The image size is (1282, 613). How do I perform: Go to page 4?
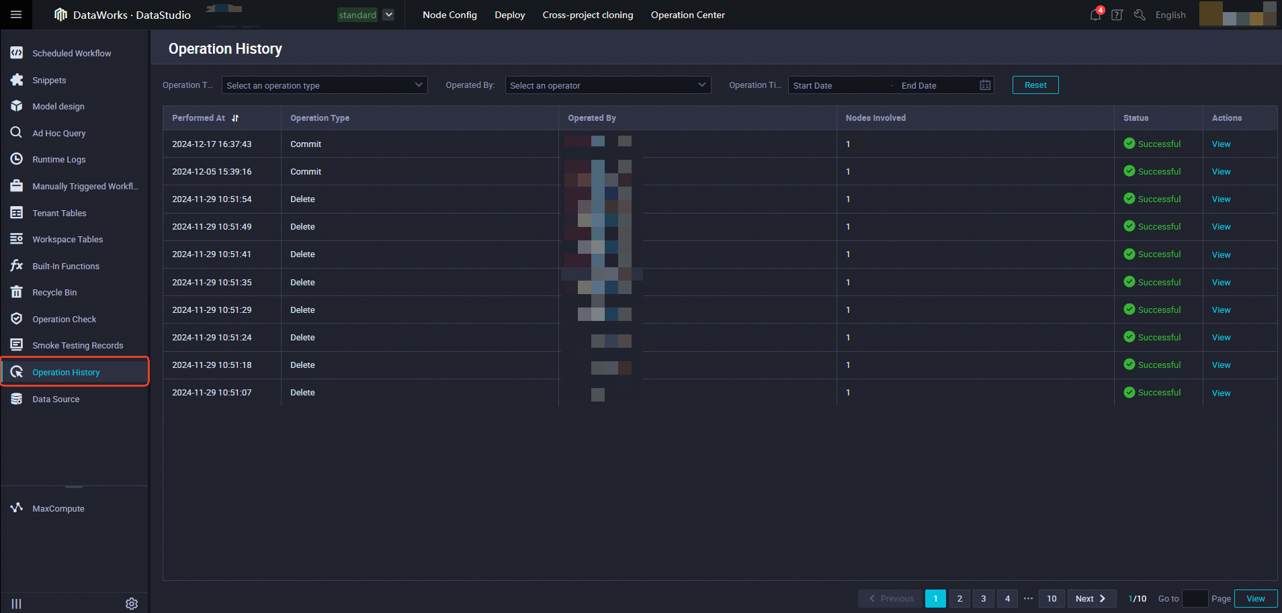(1007, 598)
